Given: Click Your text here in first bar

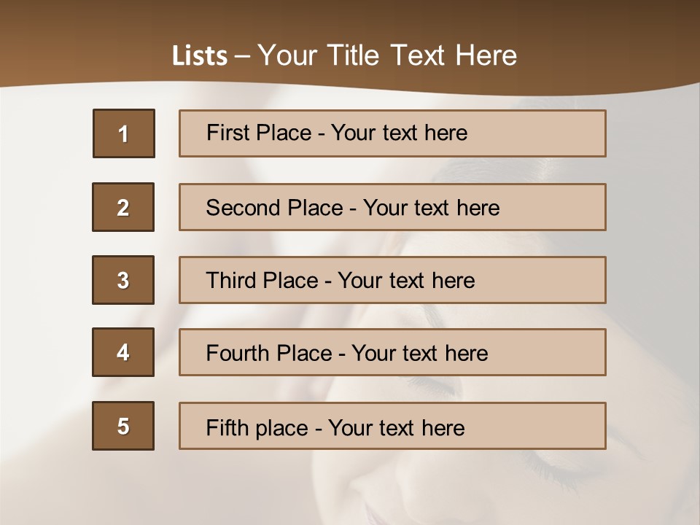Looking at the screenshot, I should [399, 133].
